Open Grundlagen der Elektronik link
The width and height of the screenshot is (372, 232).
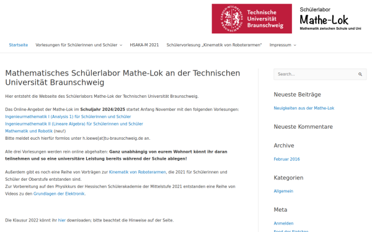point(59,194)
